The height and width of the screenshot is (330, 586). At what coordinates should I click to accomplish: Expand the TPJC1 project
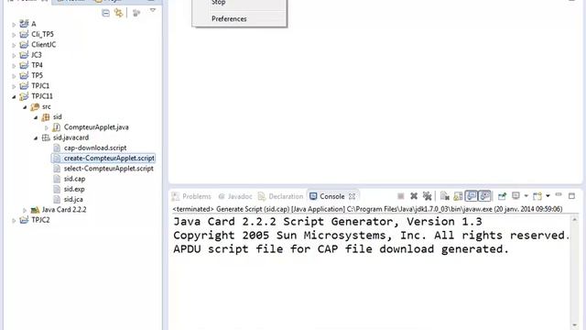tap(14, 86)
